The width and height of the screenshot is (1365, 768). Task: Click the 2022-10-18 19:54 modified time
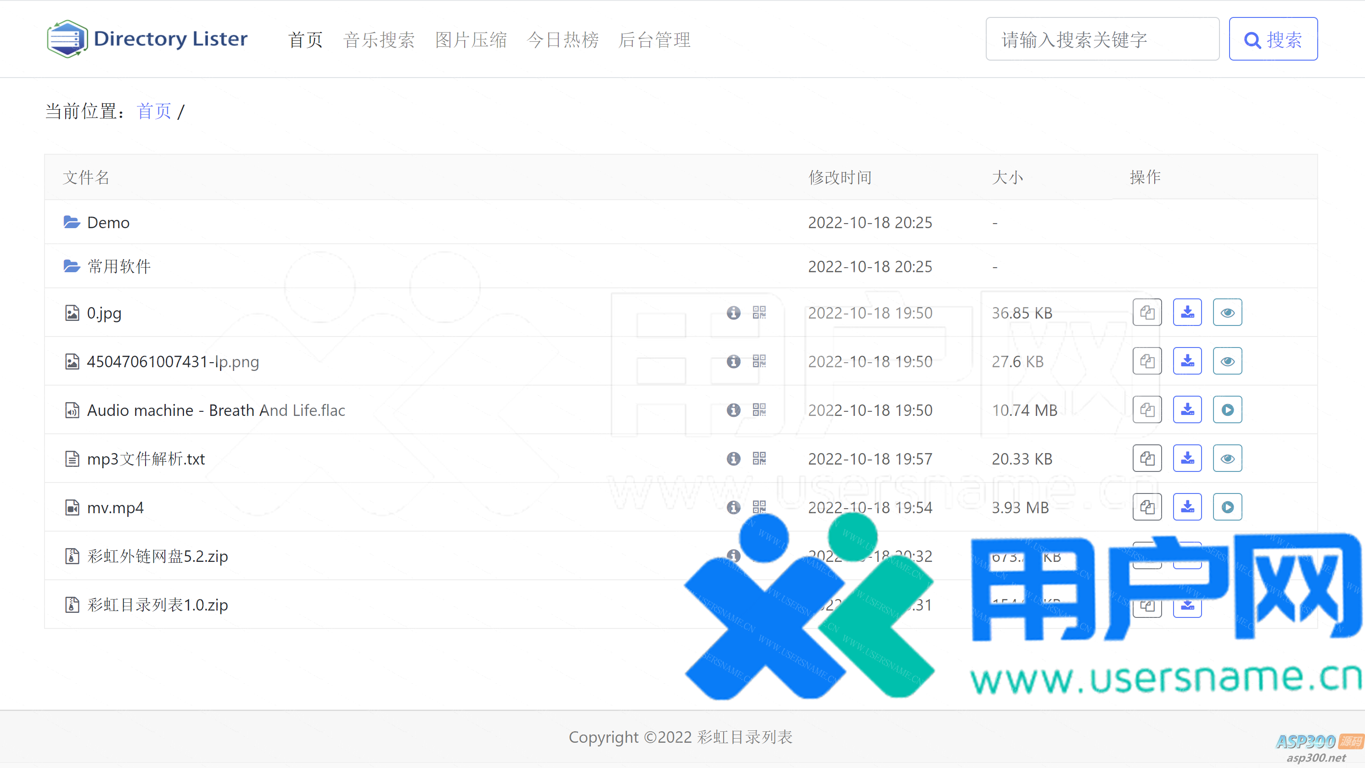tap(870, 508)
